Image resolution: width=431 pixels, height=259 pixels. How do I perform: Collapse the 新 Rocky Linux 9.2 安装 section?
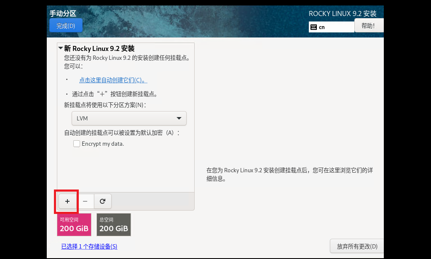pos(61,48)
